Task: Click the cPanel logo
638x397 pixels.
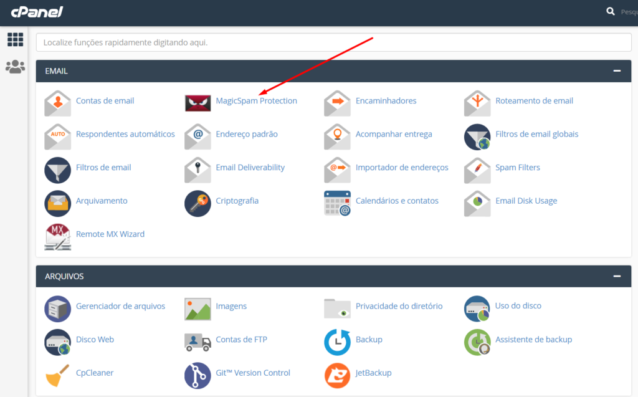Action: coord(37,12)
